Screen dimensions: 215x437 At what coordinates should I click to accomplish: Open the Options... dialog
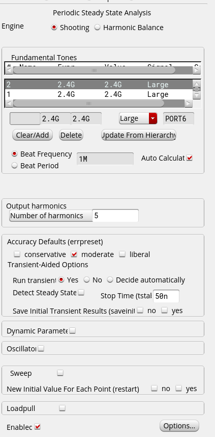[x=179, y=426]
